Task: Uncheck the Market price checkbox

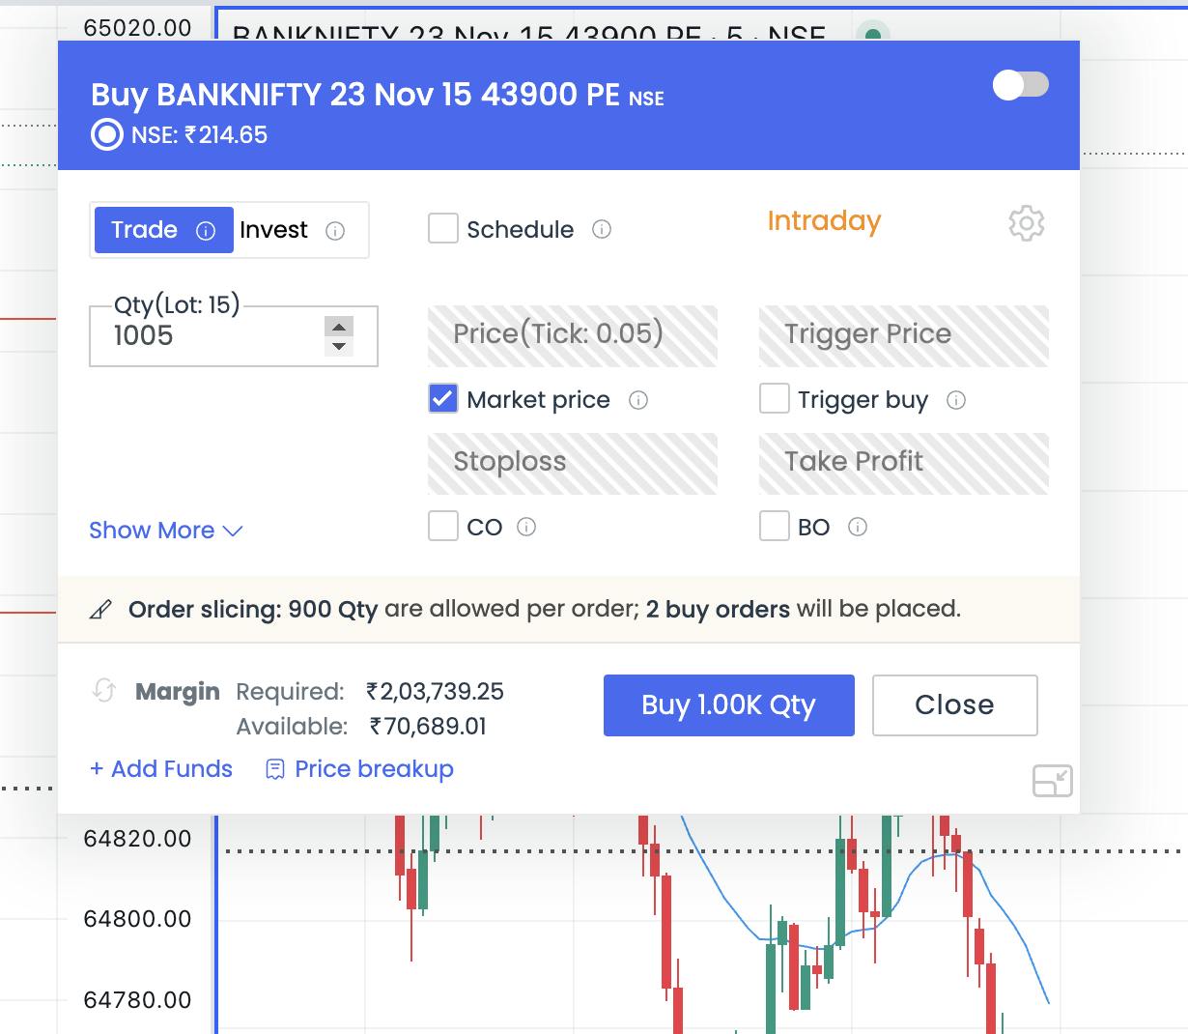Action: coord(443,399)
